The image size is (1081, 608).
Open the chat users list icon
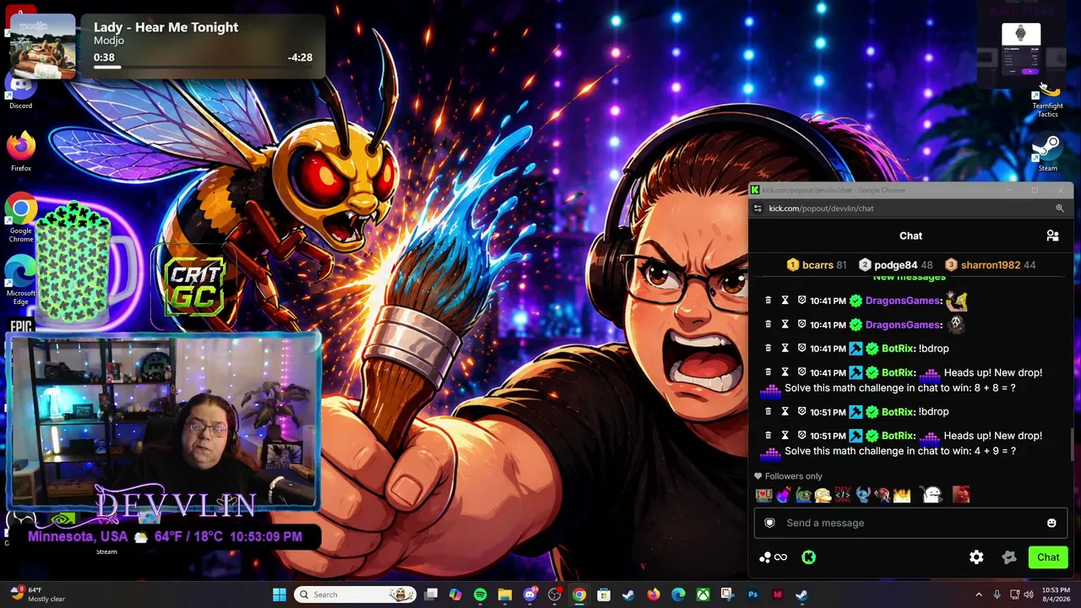tap(1052, 236)
